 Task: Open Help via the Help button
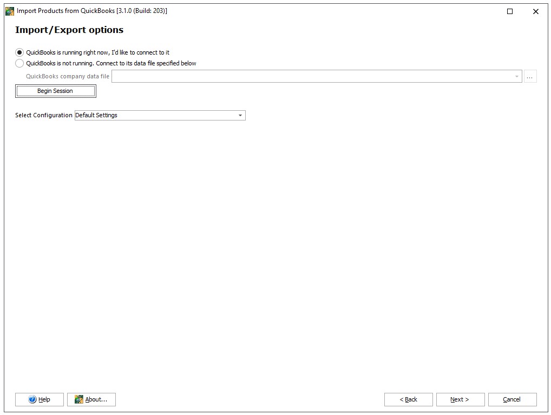tap(40, 399)
